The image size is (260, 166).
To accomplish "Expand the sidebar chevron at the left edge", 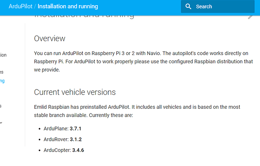I will click(x=1, y=123).
